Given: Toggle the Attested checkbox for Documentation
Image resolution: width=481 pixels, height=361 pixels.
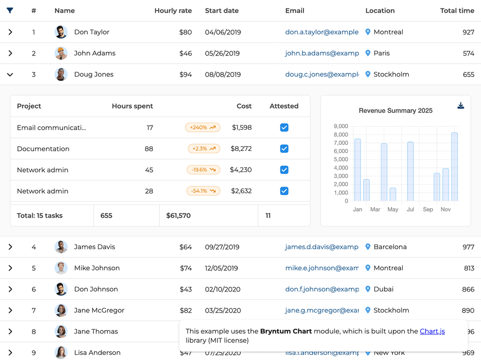Looking at the screenshot, I should [284, 149].
